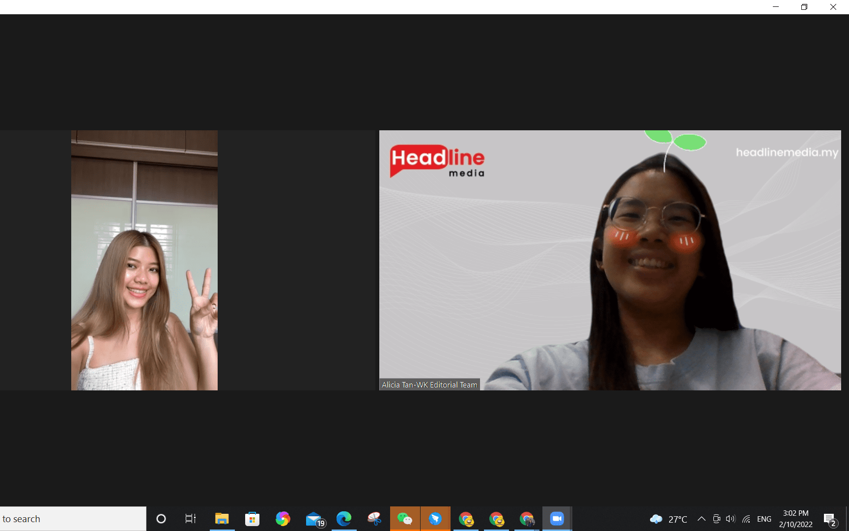The width and height of the screenshot is (849, 531).
Task: Click the Task View icon
Action: tap(191, 519)
